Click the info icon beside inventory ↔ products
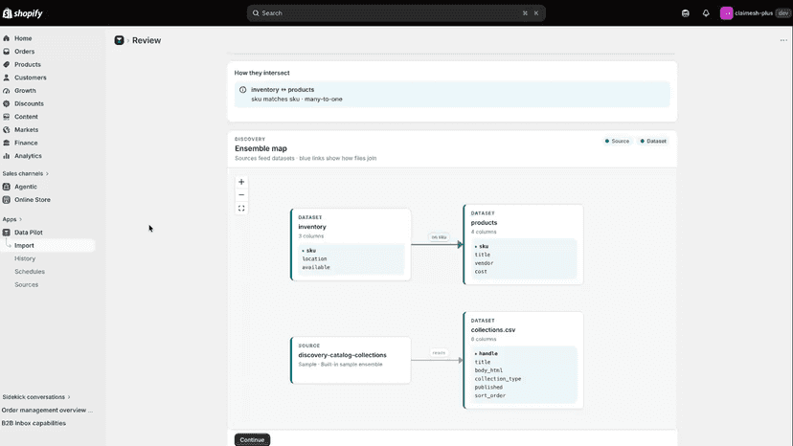Viewport: 793px width, 446px height. tap(242, 90)
